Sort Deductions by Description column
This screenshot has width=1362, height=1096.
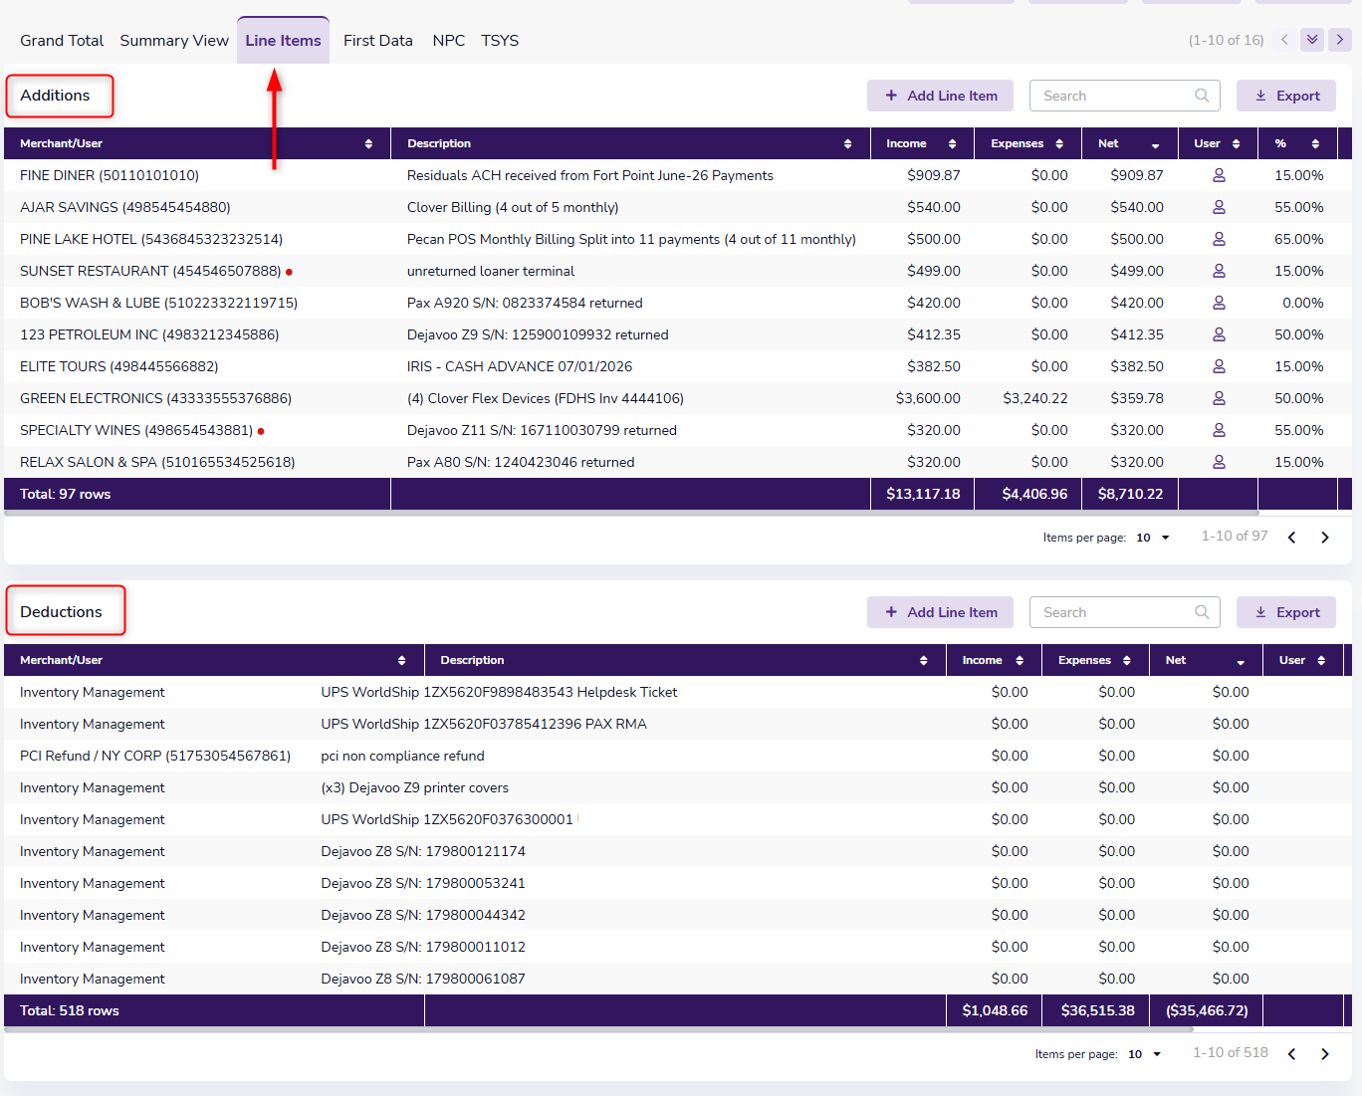(923, 661)
